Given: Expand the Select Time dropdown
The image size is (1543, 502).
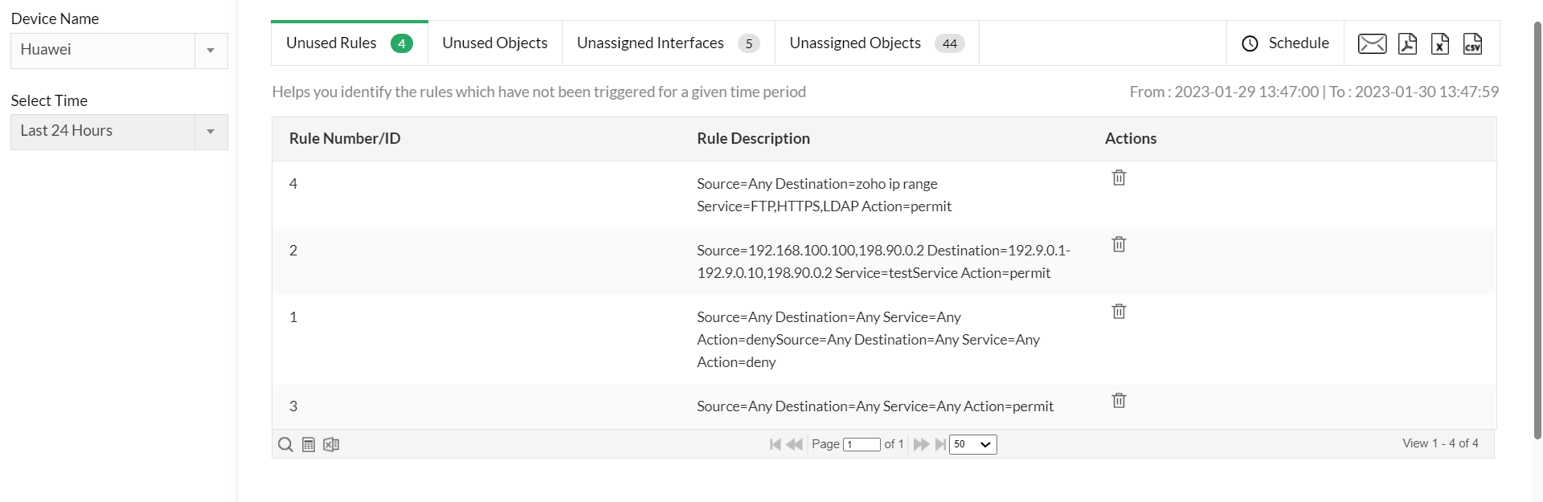Looking at the screenshot, I should 119,132.
